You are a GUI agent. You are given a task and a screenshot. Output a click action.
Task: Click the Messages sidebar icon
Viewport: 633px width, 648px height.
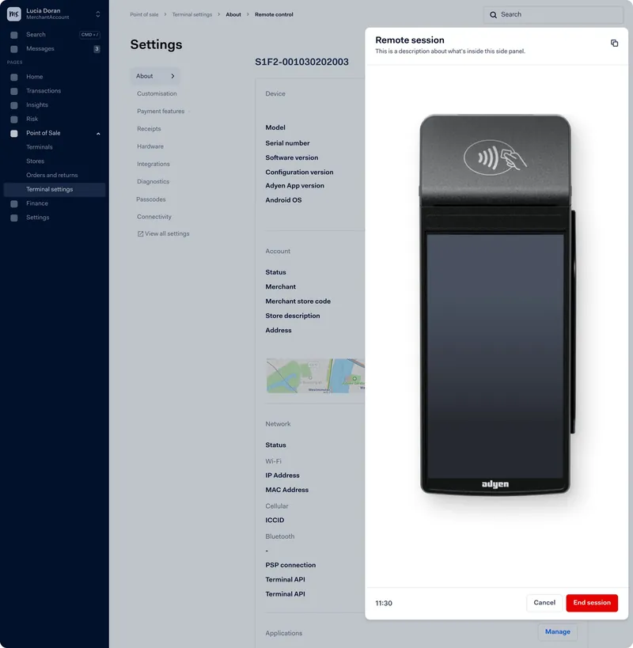click(x=14, y=49)
